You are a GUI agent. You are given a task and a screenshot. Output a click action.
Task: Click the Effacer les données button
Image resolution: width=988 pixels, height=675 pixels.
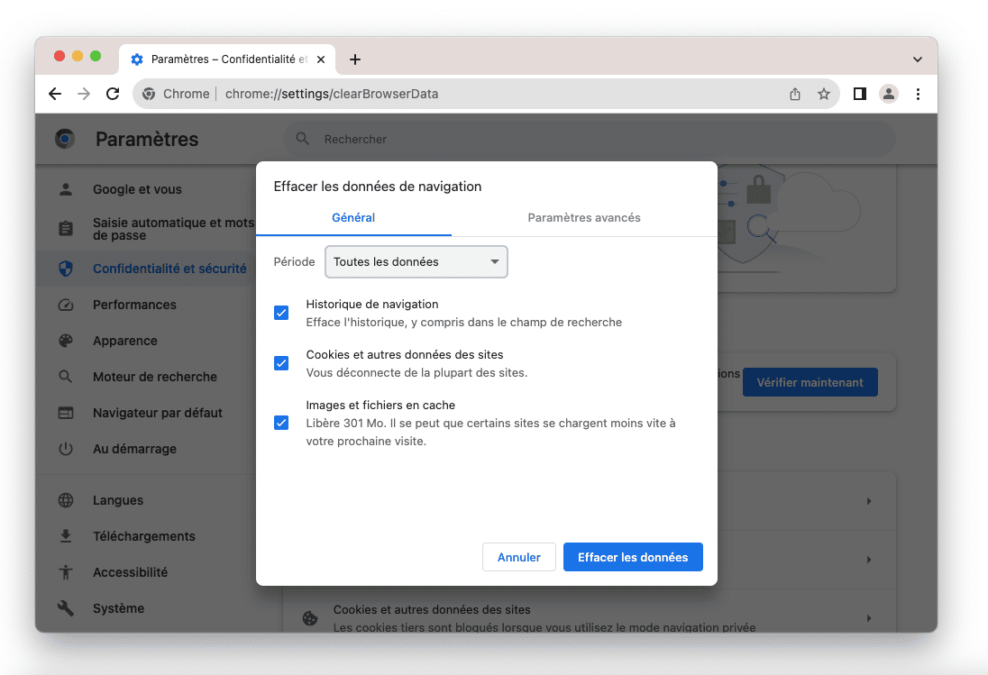point(633,557)
